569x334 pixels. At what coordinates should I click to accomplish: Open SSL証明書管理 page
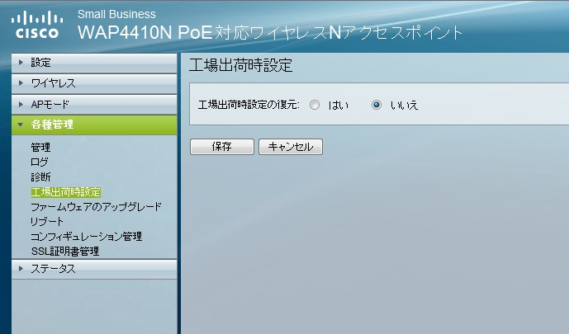pyautogui.click(x=65, y=251)
